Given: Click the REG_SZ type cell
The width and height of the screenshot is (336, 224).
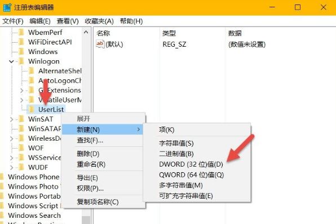Looking at the screenshot, I should 174,44.
